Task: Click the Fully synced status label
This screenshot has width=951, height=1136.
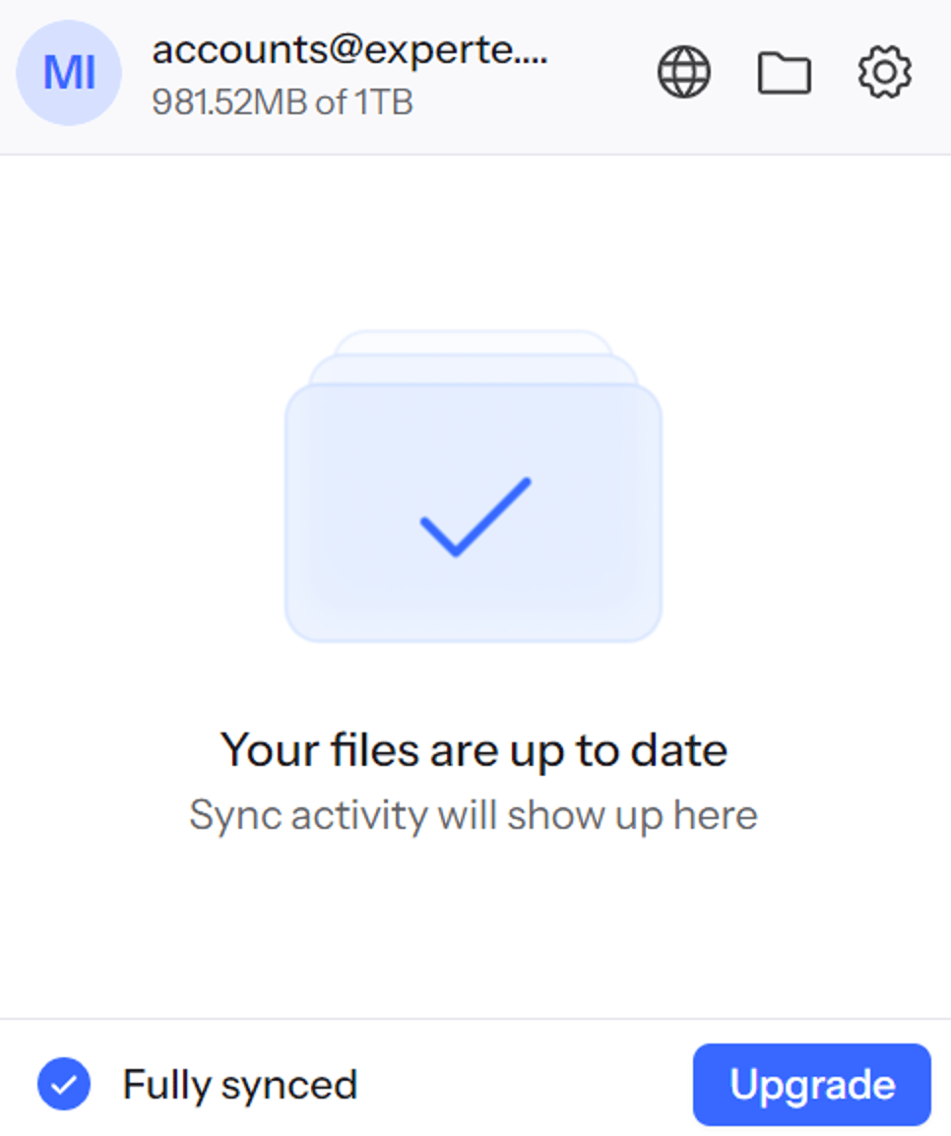Action: (240, 1085)
